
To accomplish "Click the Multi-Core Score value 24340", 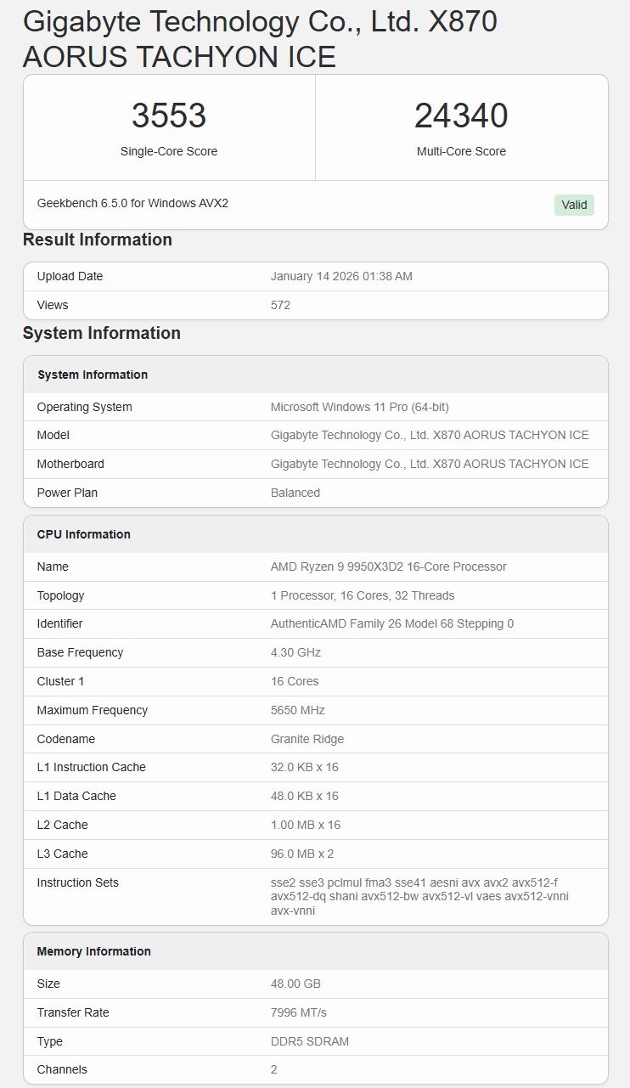I will (x=461, y=116).
